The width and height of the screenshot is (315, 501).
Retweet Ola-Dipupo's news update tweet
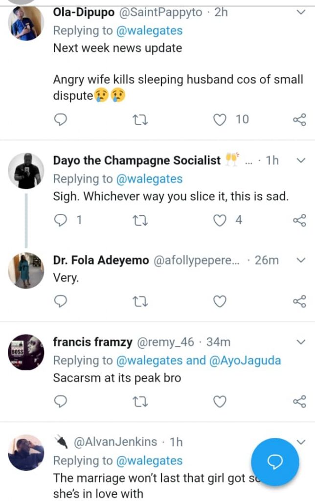pos(140,119)
